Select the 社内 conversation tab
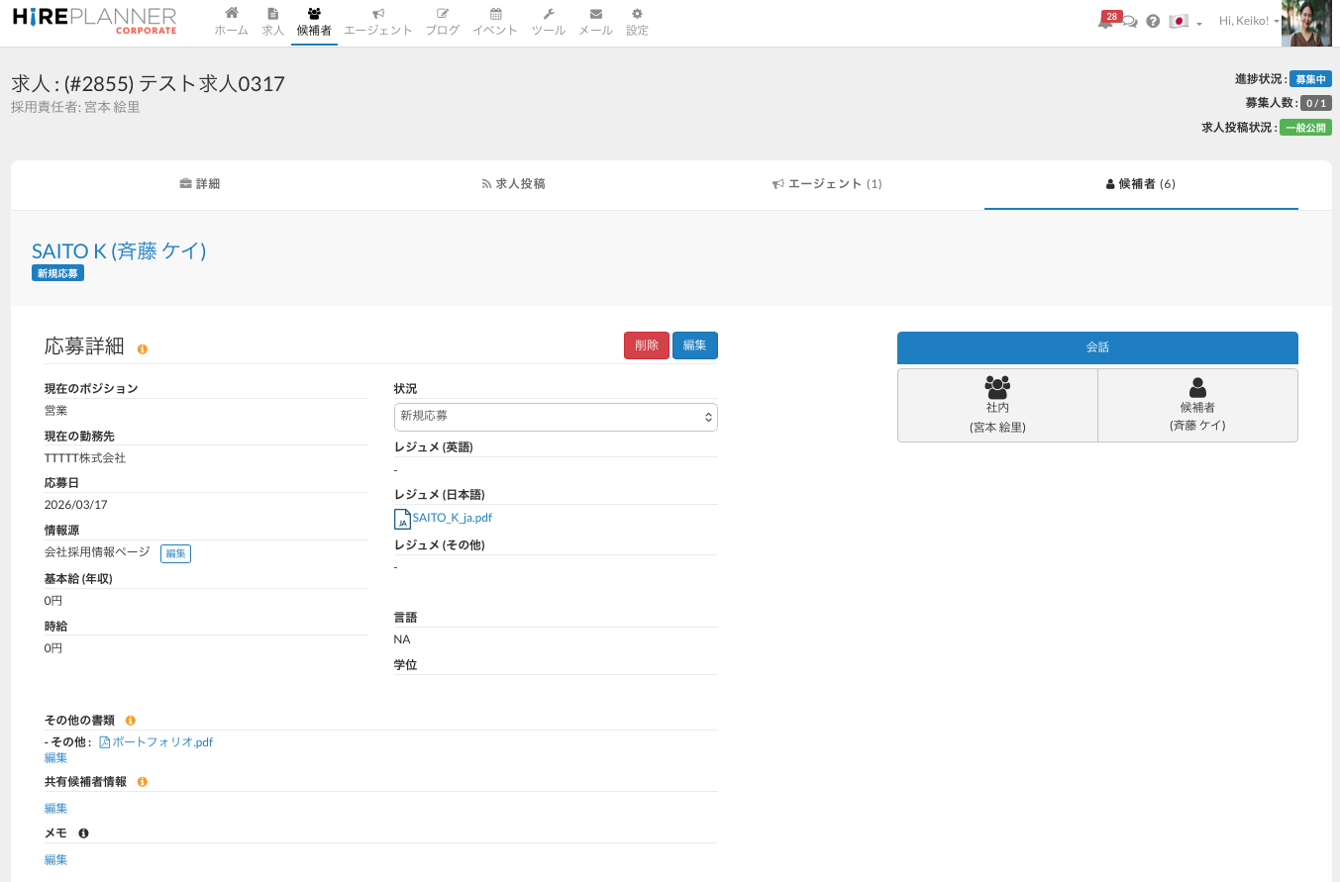1340x882 pixels. coord(997,405)
